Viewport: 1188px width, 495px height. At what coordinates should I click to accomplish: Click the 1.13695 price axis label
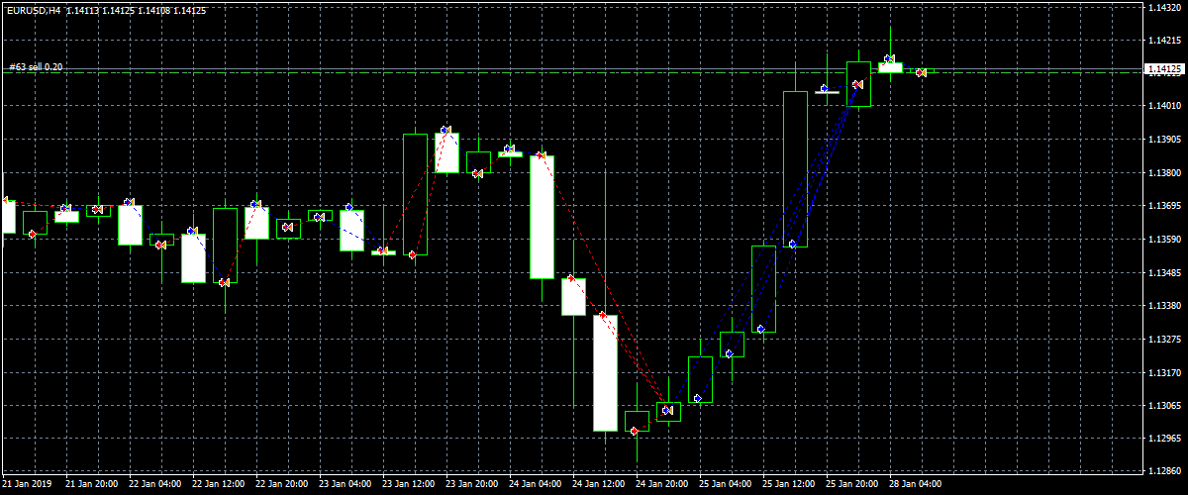(x=1164, y=206)
